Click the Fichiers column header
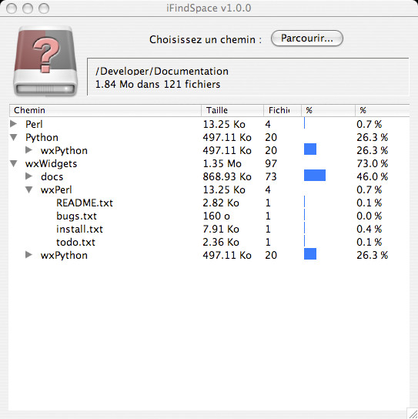The image size is (418, 419). [283, 110]
